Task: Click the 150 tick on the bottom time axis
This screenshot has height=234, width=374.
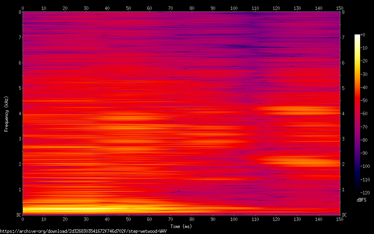Action: [x=340, y=219]
